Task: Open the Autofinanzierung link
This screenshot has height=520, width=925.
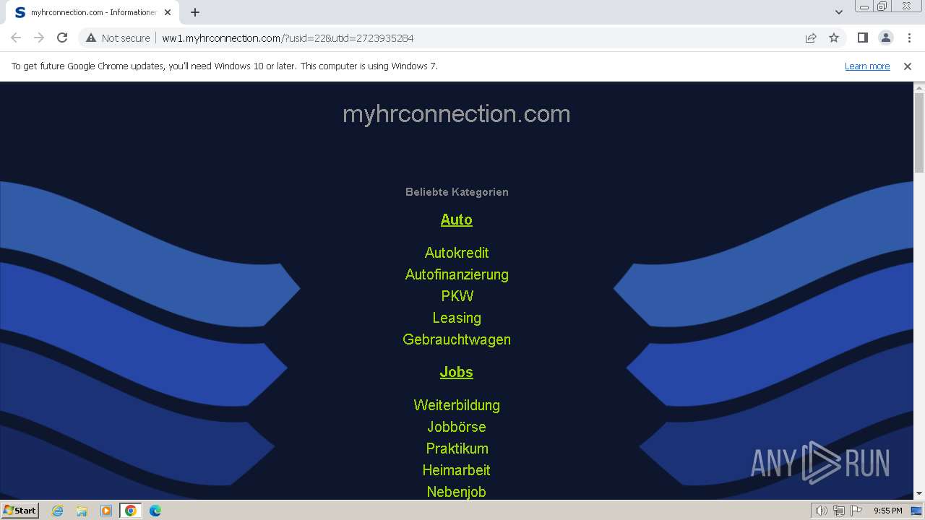Action: click(x=457, y=274)
